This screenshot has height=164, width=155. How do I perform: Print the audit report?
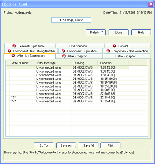point(110,145)
